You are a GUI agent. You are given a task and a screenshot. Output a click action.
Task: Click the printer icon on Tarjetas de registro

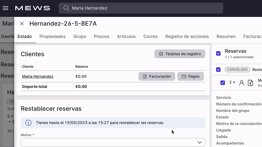pos(161,54)
